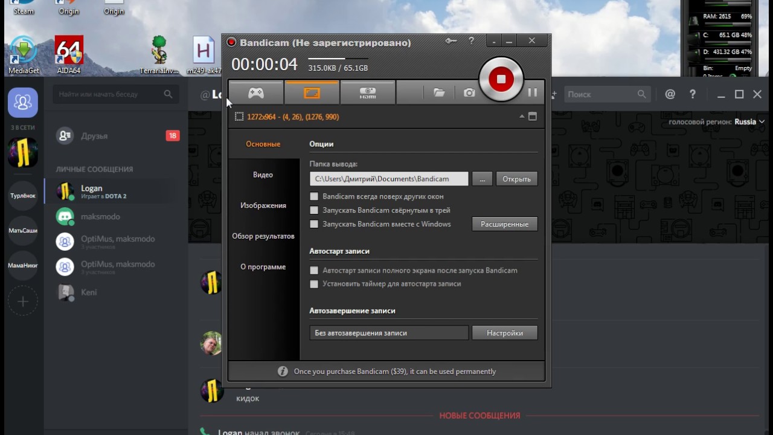Enable Bandicam always on top checkbox
The height and width of the screenshot is (435, 773).
click(x=314, y=196)
